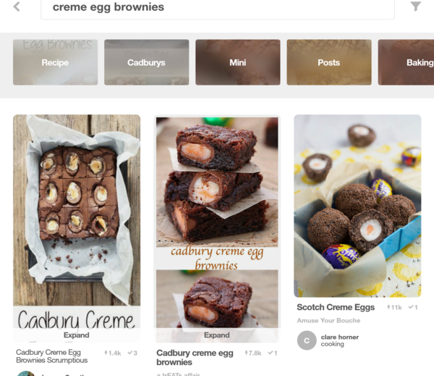
Task: Select the Posts suggestion filter
Action: click(329, 62)
